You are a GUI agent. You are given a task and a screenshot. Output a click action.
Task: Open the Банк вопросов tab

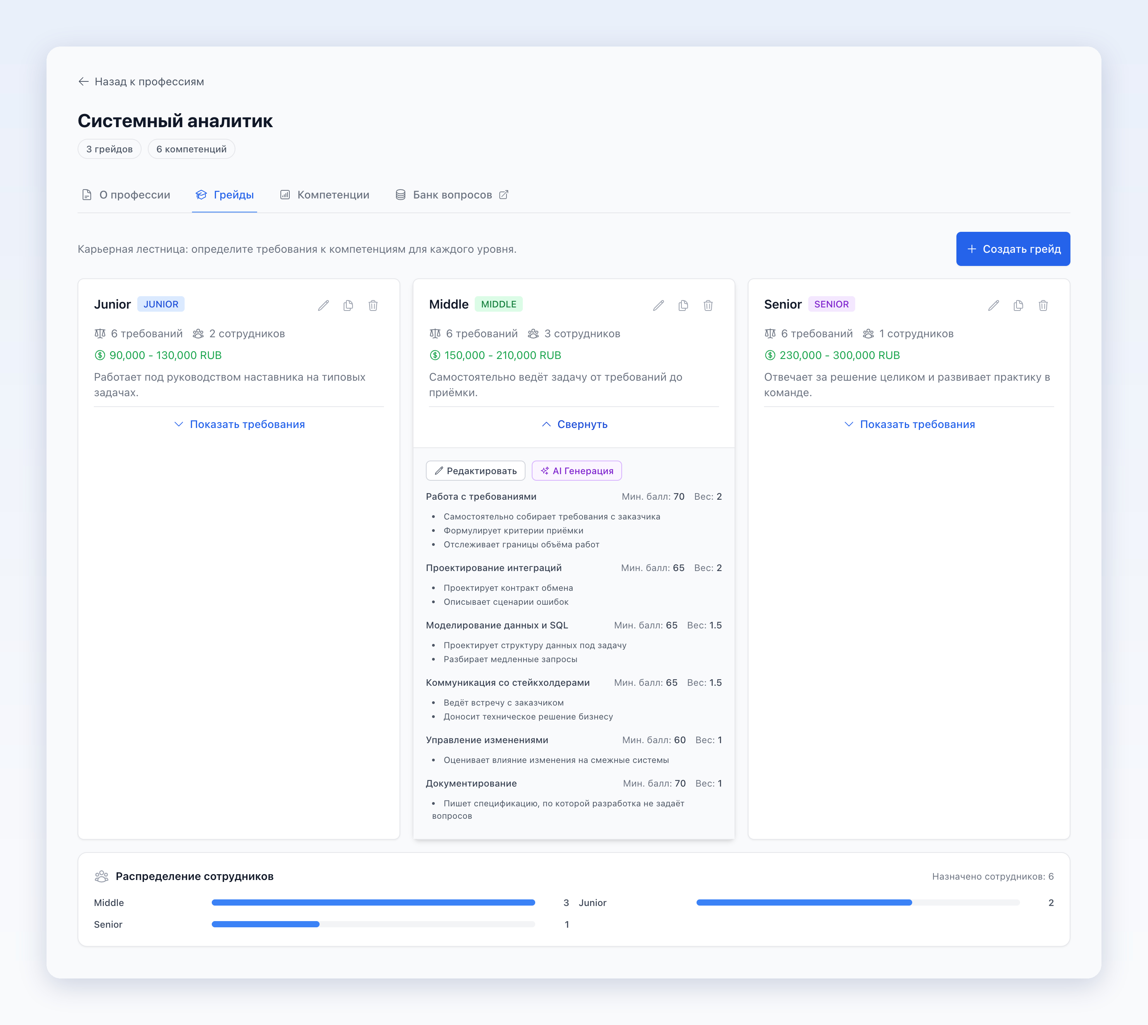(x=452, y=195)
